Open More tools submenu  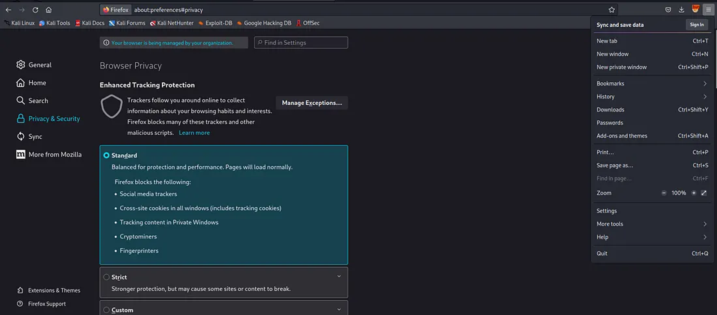[652, 224]
